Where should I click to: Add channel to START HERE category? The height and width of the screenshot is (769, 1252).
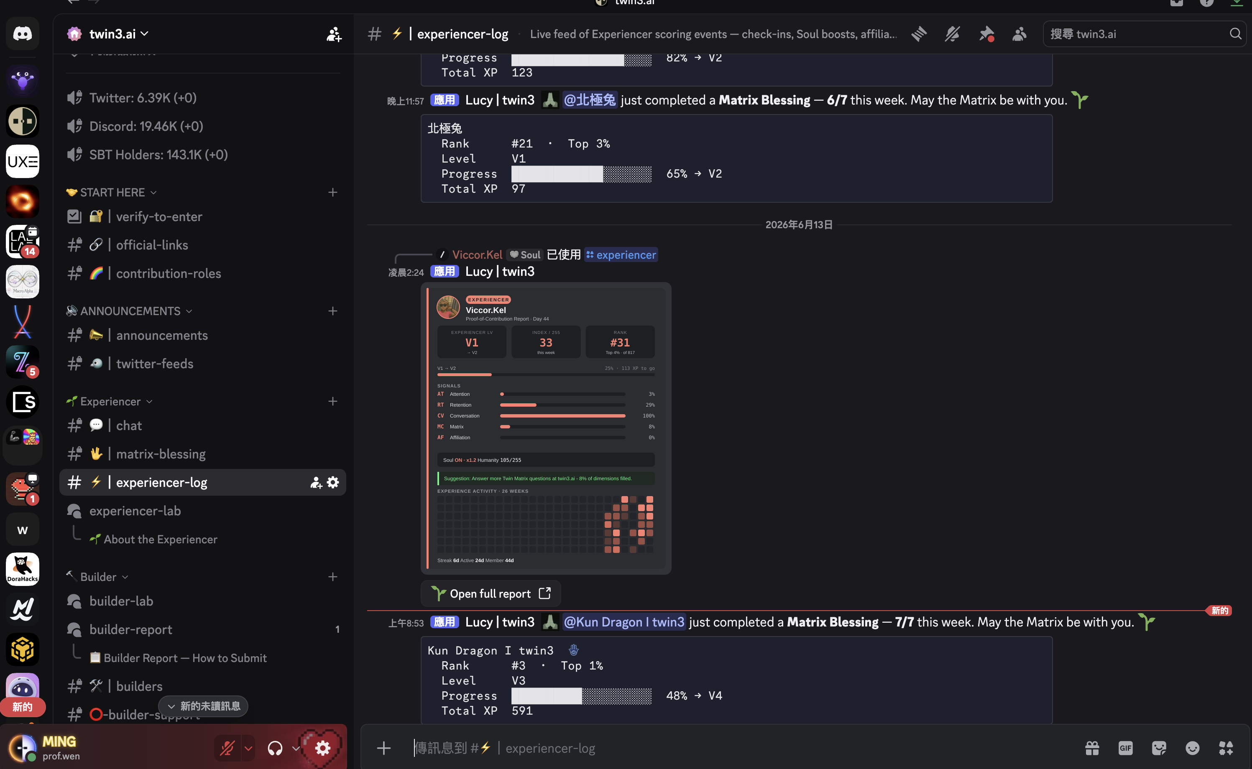(x=333, y=192)
